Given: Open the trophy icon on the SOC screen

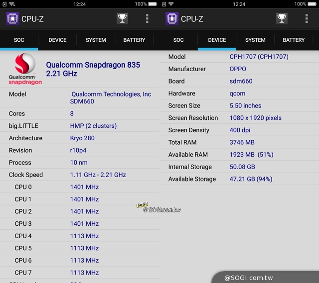Looking at the screenshot, I should [x=122, y=19].
